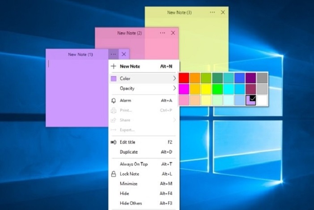This screenshot has height=210, width=314.
Task: Click the Export... menu entry
Action: (x=144, y=130)
